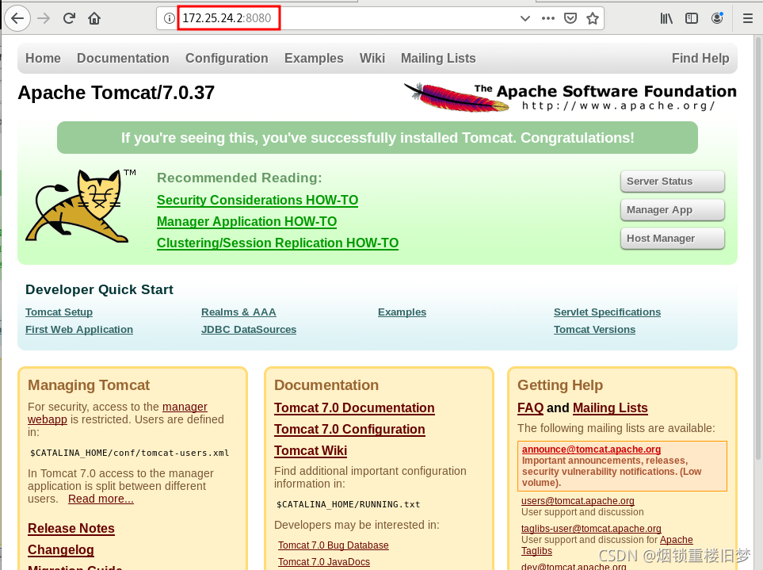Image resolution: width=763 pixels, height=570 pixels.
Task: Click the Manager App button
Action: (x=673, y=210)
